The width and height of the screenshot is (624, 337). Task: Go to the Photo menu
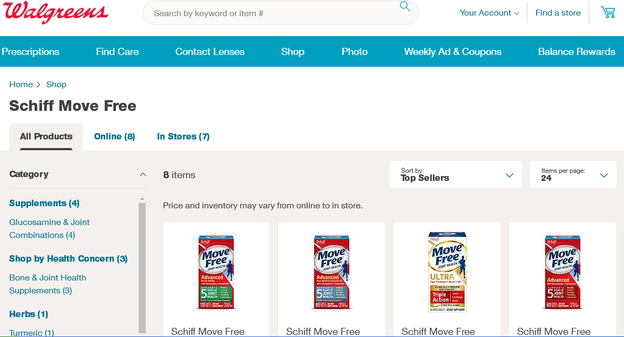click(354, 52)
